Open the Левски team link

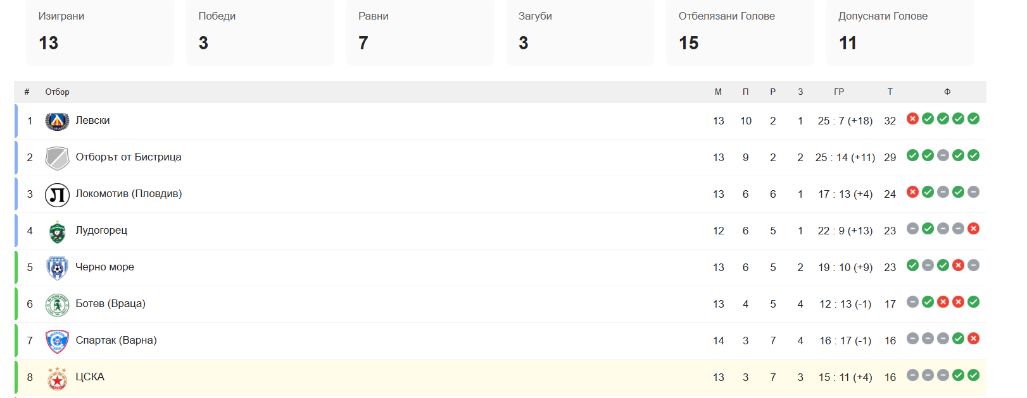click(92, 121)
